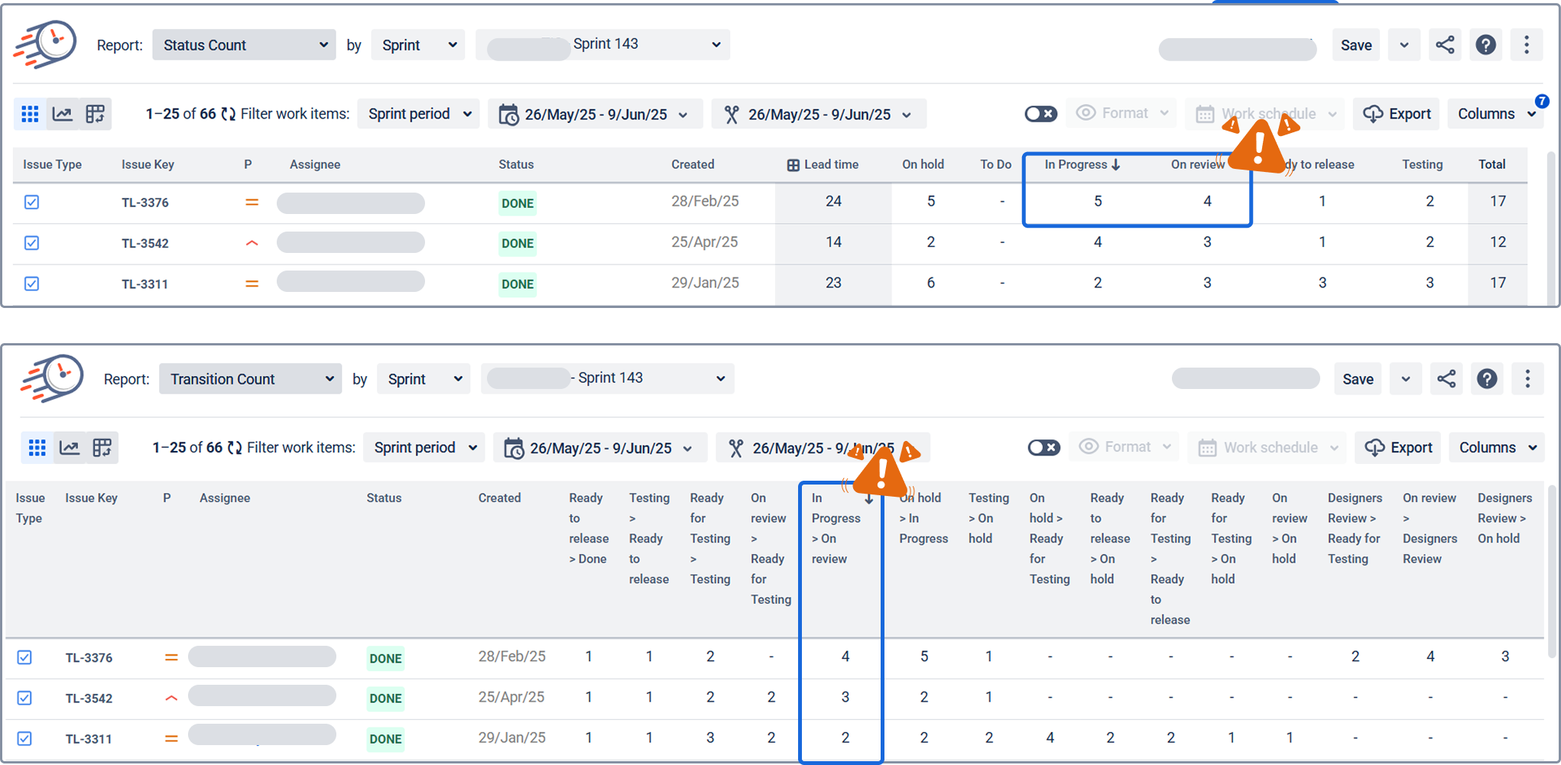Click the stopwatch app logo
1561x765 pixels.
tap(46, 44)
